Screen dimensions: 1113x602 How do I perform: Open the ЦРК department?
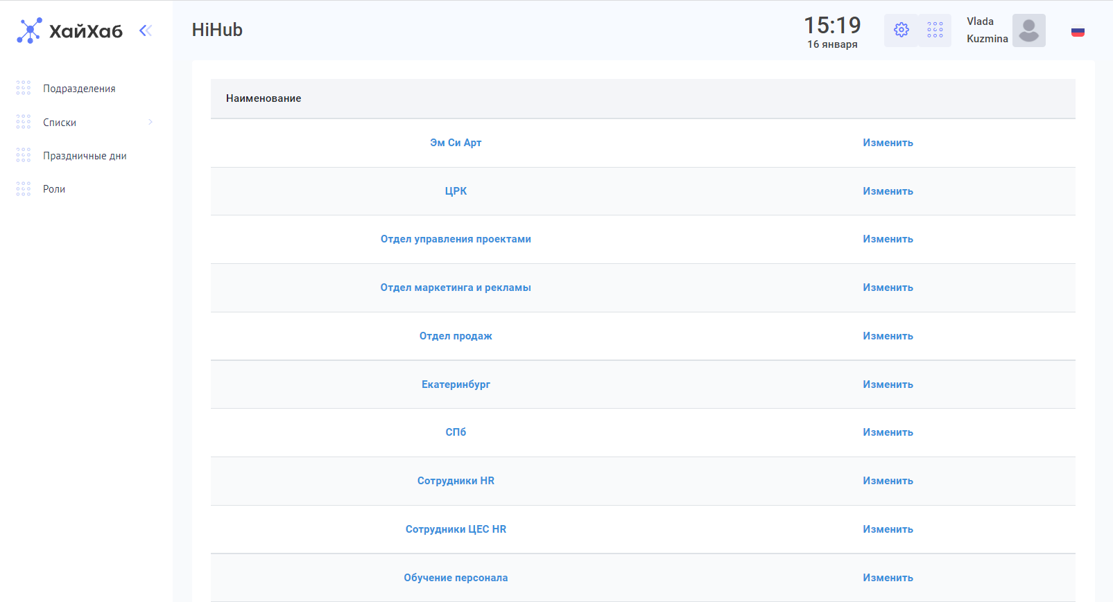[456, 191]
